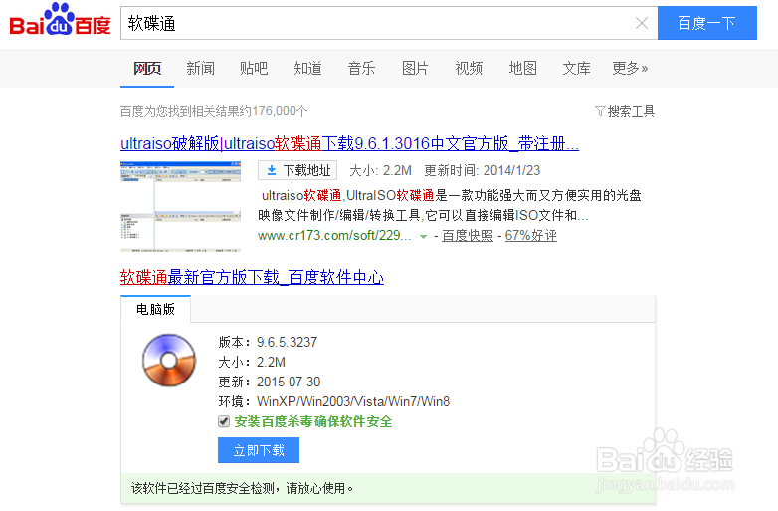778x511 pixels.
Task: Switch to the 图片 tab
Action: tap(415, 68)
